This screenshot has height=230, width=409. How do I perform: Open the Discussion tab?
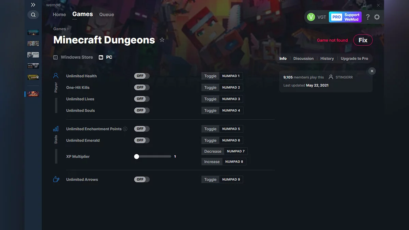303,59
